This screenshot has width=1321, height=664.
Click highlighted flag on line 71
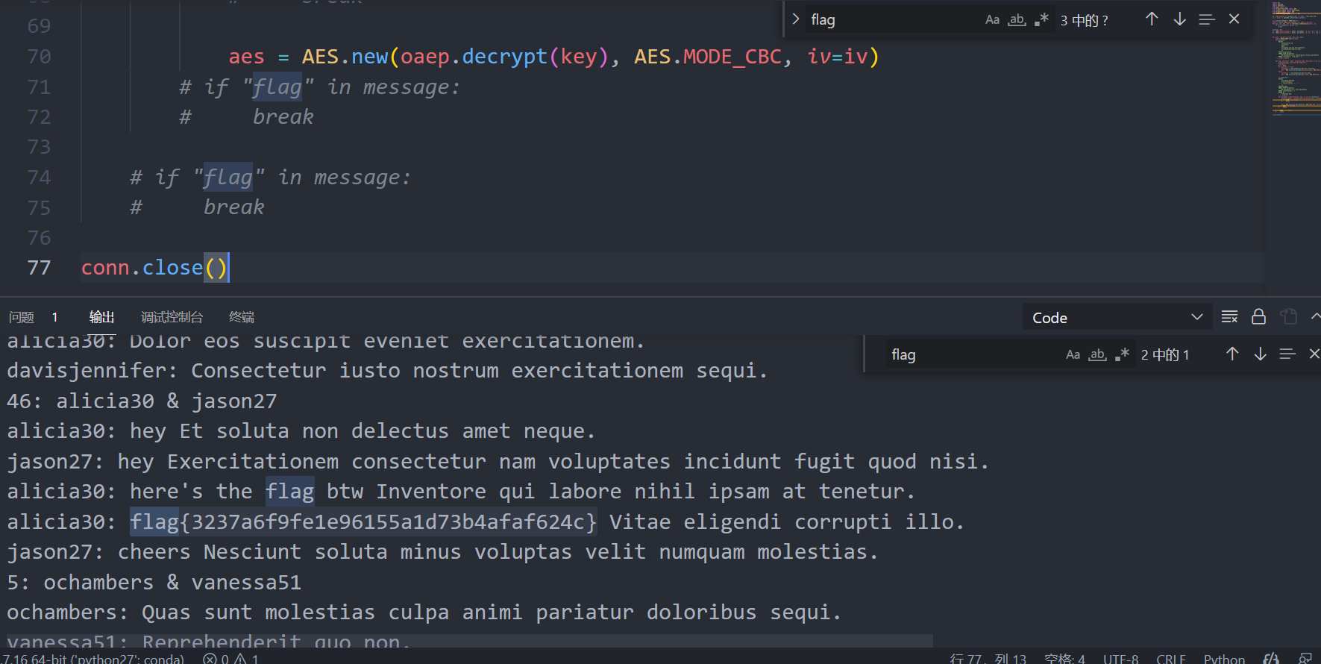[277, 87]
